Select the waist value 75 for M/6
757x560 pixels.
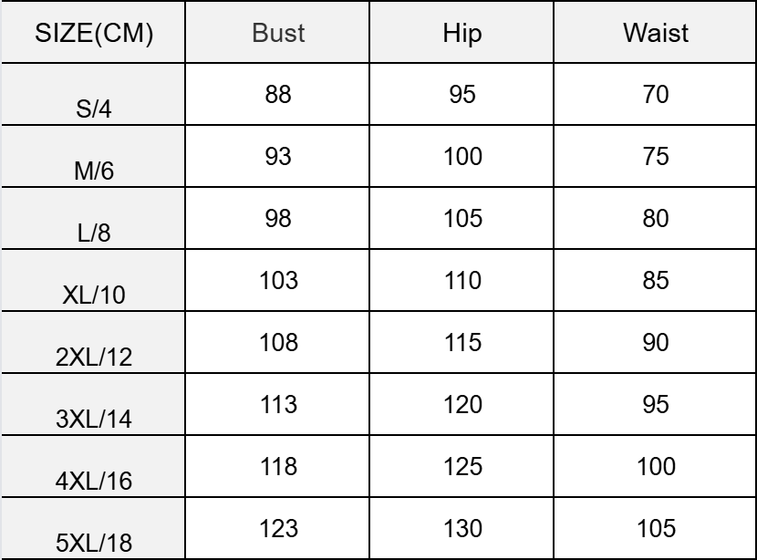pos(655,156)
